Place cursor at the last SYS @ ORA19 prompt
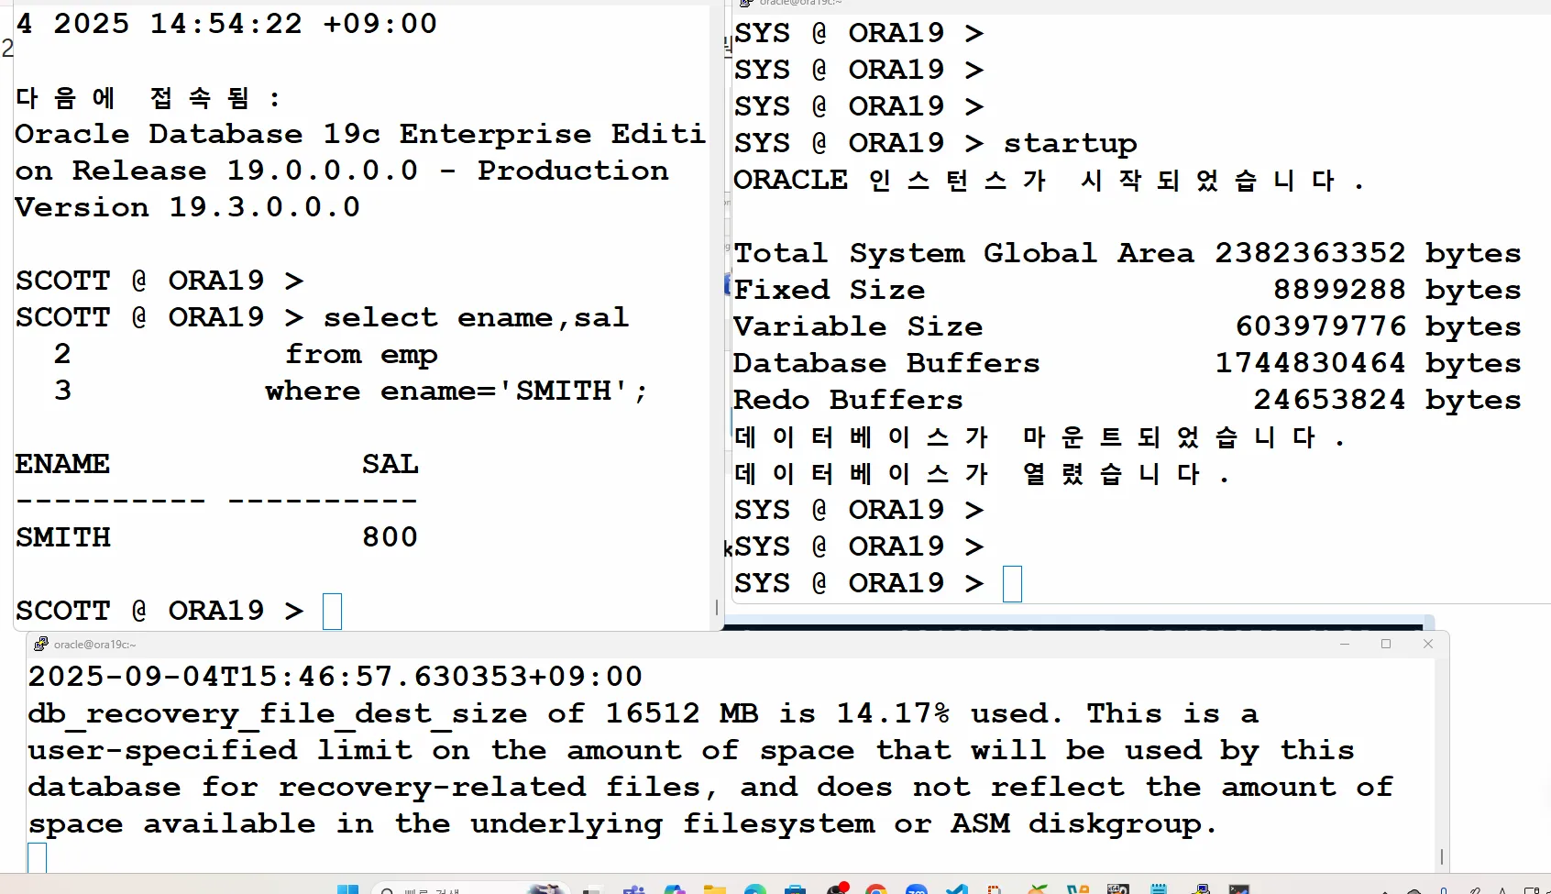Image resolution: width=1551 pixels, height=894 pixels. coord(1012,584)
